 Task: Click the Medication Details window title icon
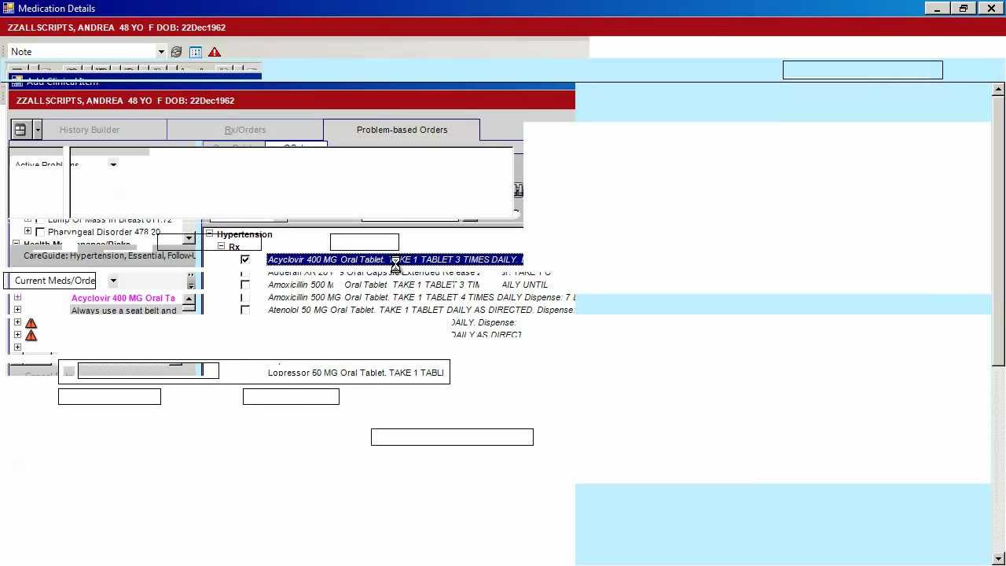[x=9, y=8]
